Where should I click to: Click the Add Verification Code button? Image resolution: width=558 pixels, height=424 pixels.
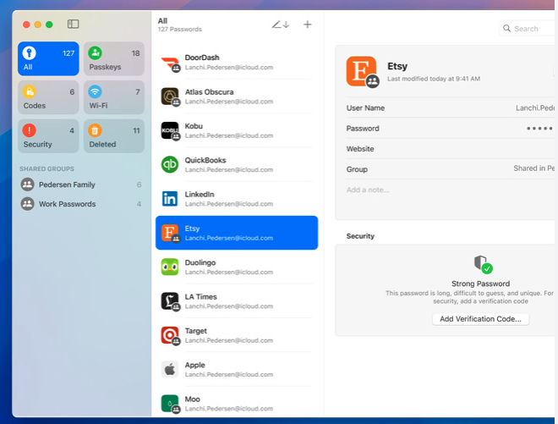[481, 319]
